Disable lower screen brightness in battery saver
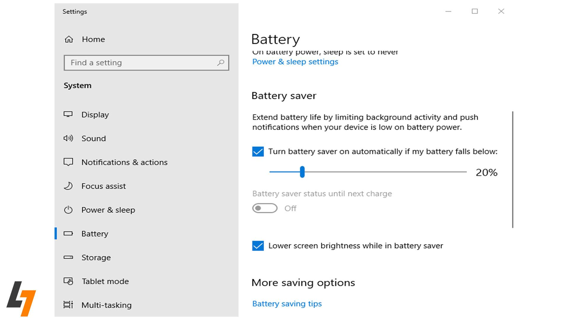569x320 pixels. pos(258,246)
